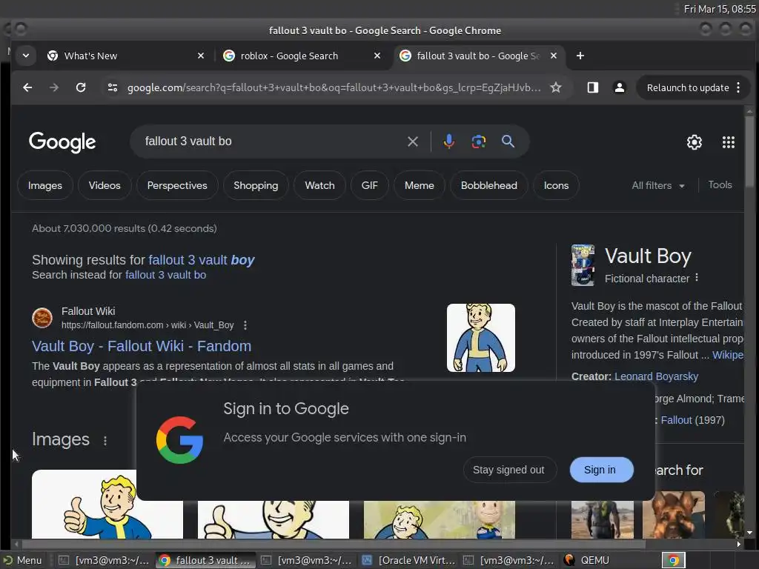Screen dimensions: 759x569
Task: Open the taskbar Menu button
Action: [23, 560]
